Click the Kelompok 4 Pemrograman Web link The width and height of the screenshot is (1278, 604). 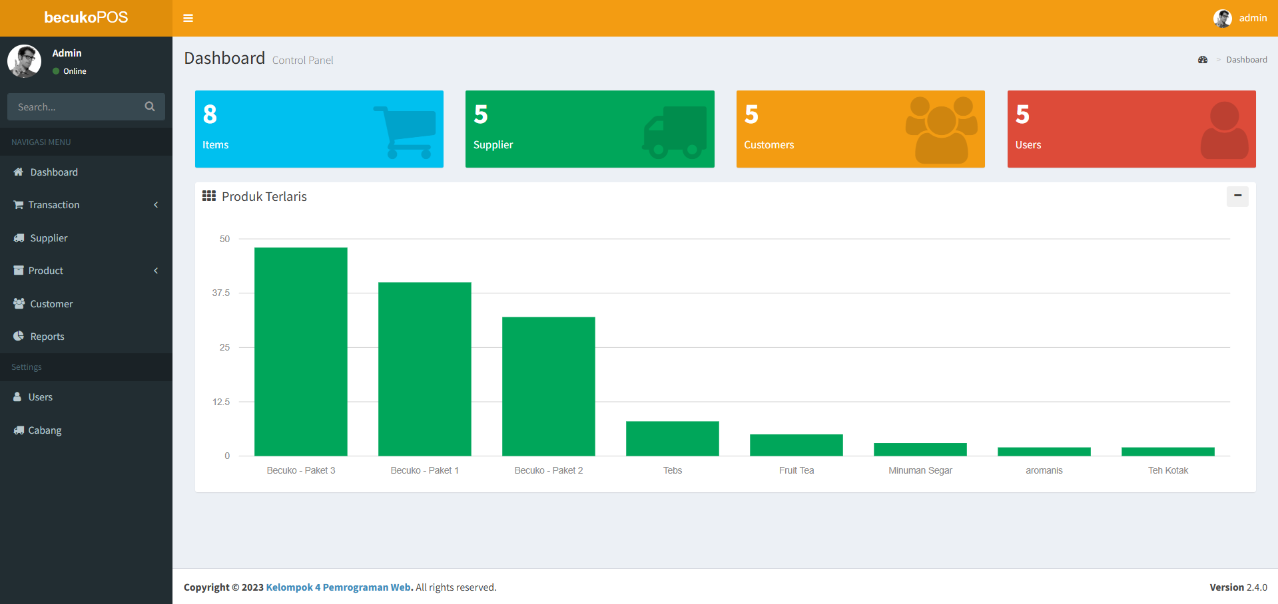[x=339, y=587]
